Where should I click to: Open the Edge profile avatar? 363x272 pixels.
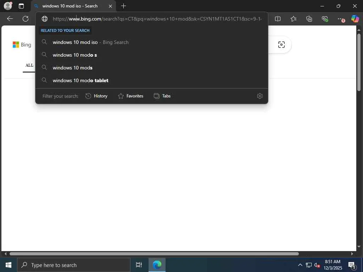point(8,6)
